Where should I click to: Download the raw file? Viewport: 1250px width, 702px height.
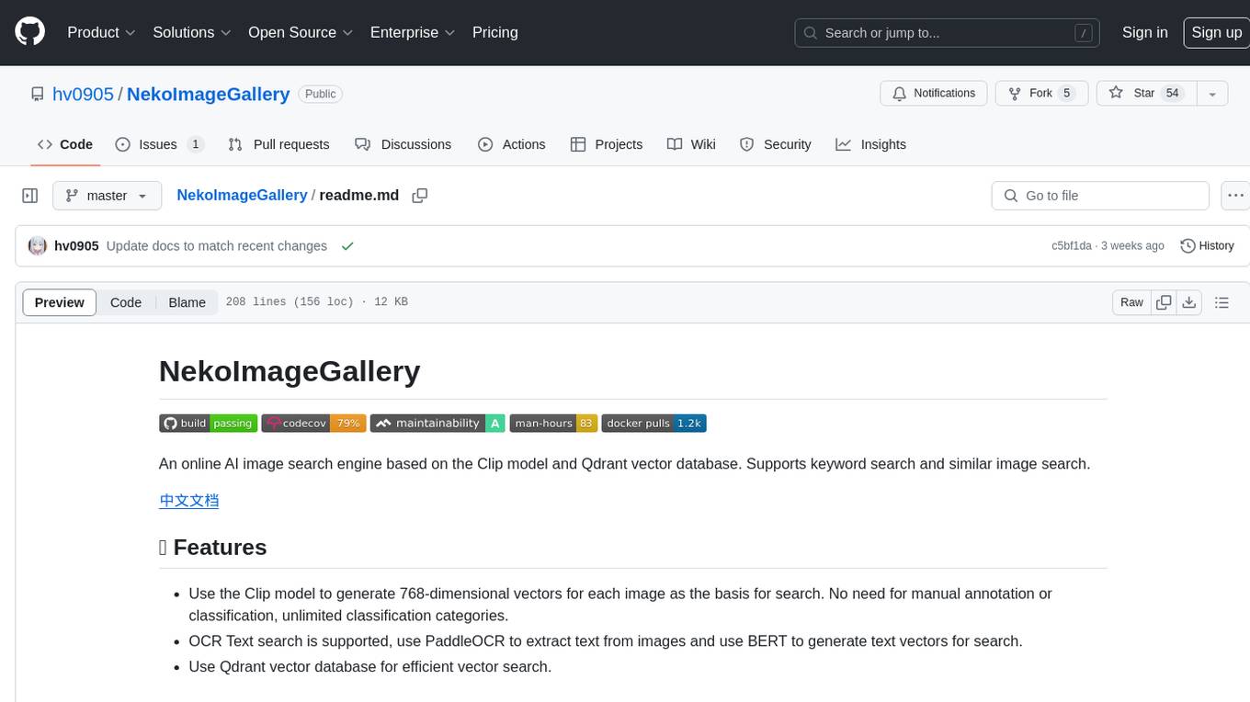[1188, 302]
